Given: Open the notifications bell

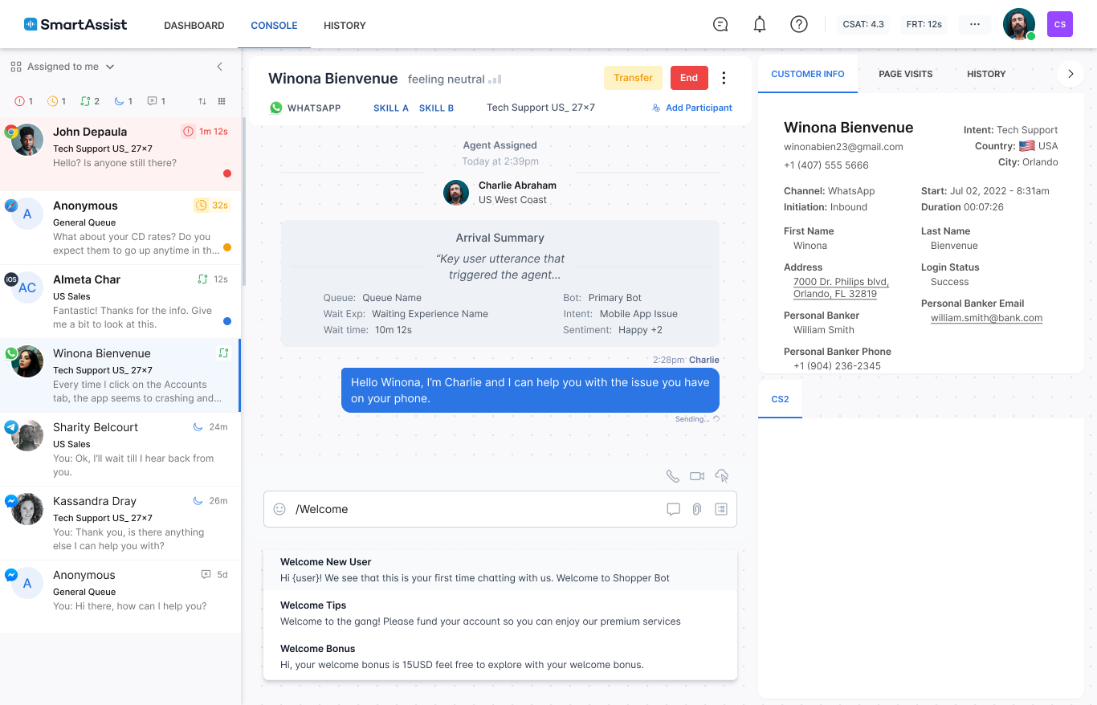Looking at the screenshot, I should coord(760,25).
